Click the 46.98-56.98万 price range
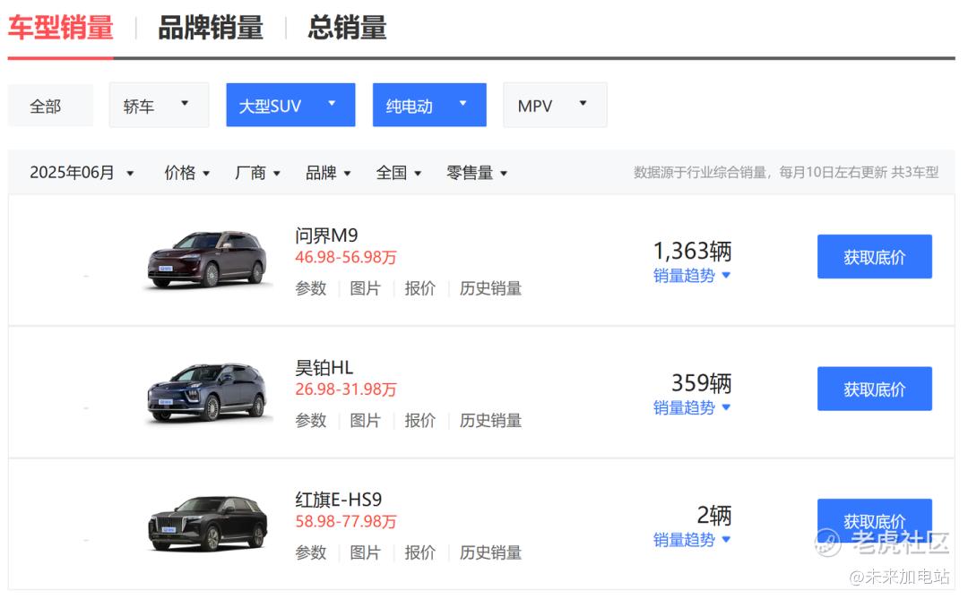Image resolution: width=968 pixels, height=599 pixels. tap(346, 257)
